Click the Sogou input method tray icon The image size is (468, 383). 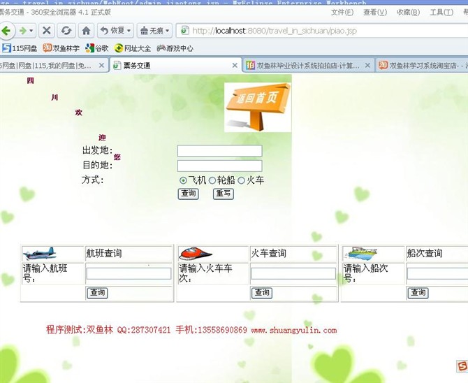coord(462,366)
